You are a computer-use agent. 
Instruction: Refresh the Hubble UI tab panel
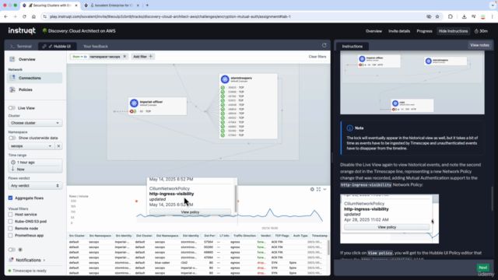coord(324,45)
